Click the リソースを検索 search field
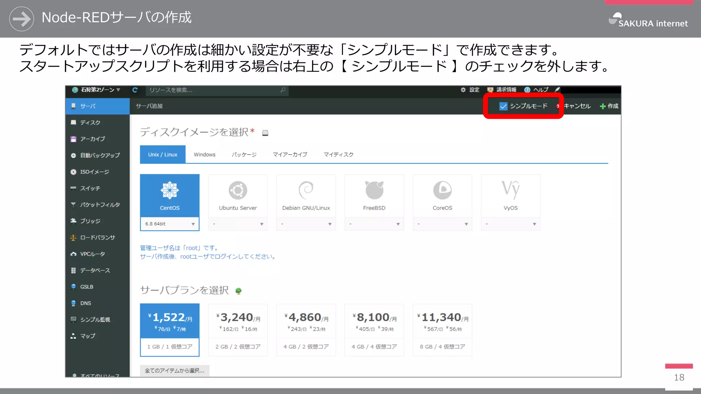The width and height of the screenshot is (701, 394). (x=217, y=90)
